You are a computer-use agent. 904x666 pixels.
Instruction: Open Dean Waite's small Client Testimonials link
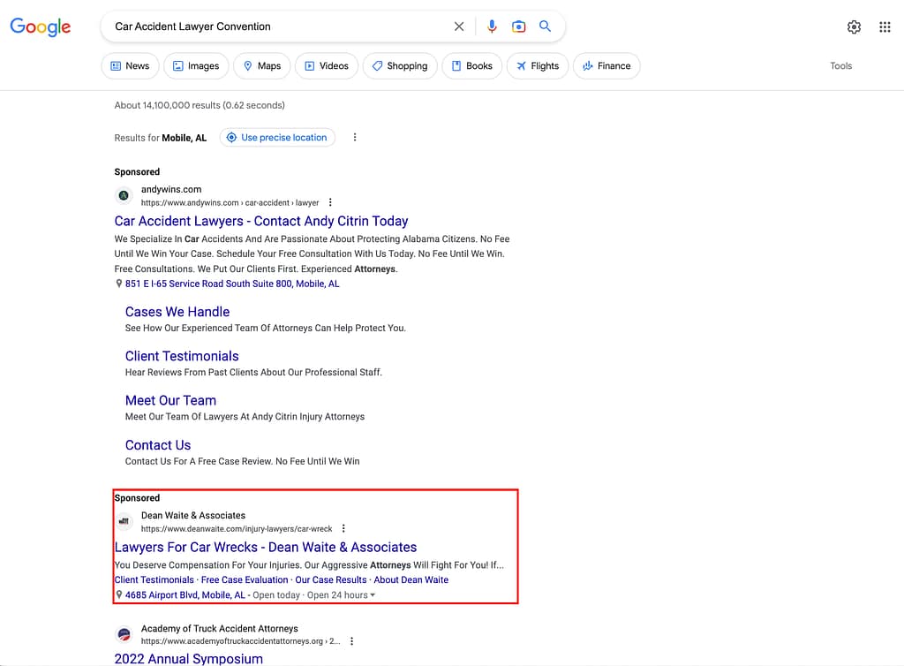[154, 580]
